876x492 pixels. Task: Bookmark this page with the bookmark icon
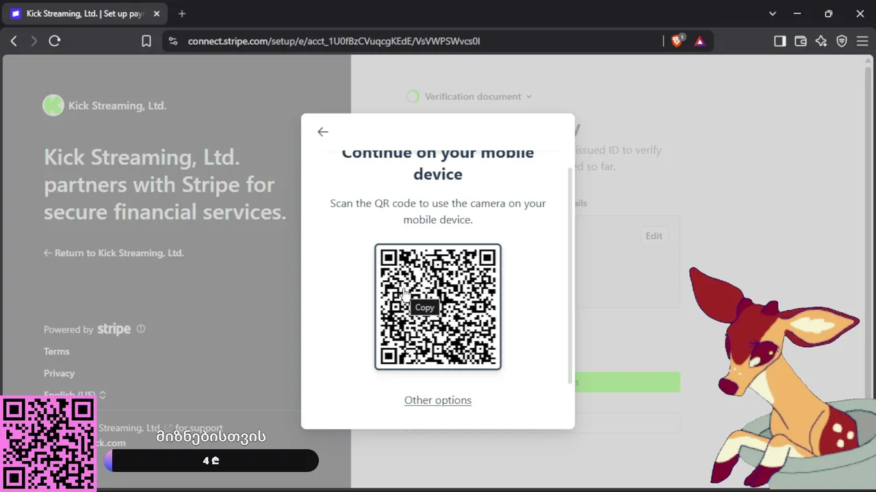(x=146, y=41)
